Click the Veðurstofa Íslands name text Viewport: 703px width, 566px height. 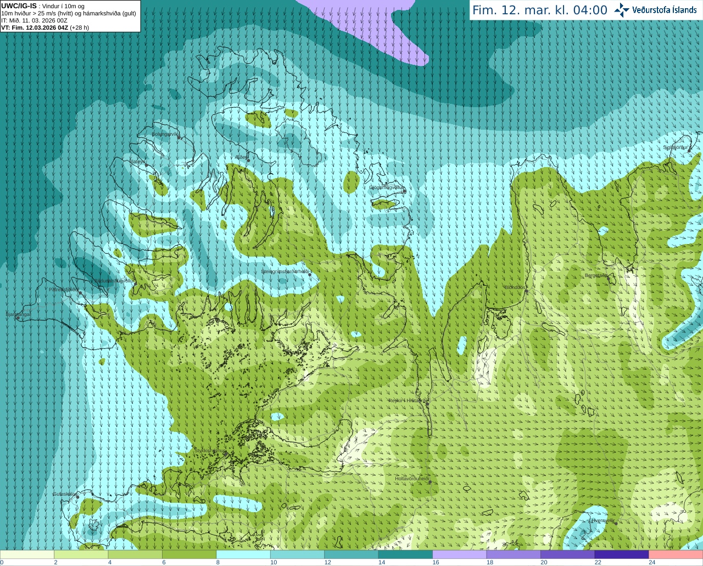pyautogui.click(x=664, y=10)
